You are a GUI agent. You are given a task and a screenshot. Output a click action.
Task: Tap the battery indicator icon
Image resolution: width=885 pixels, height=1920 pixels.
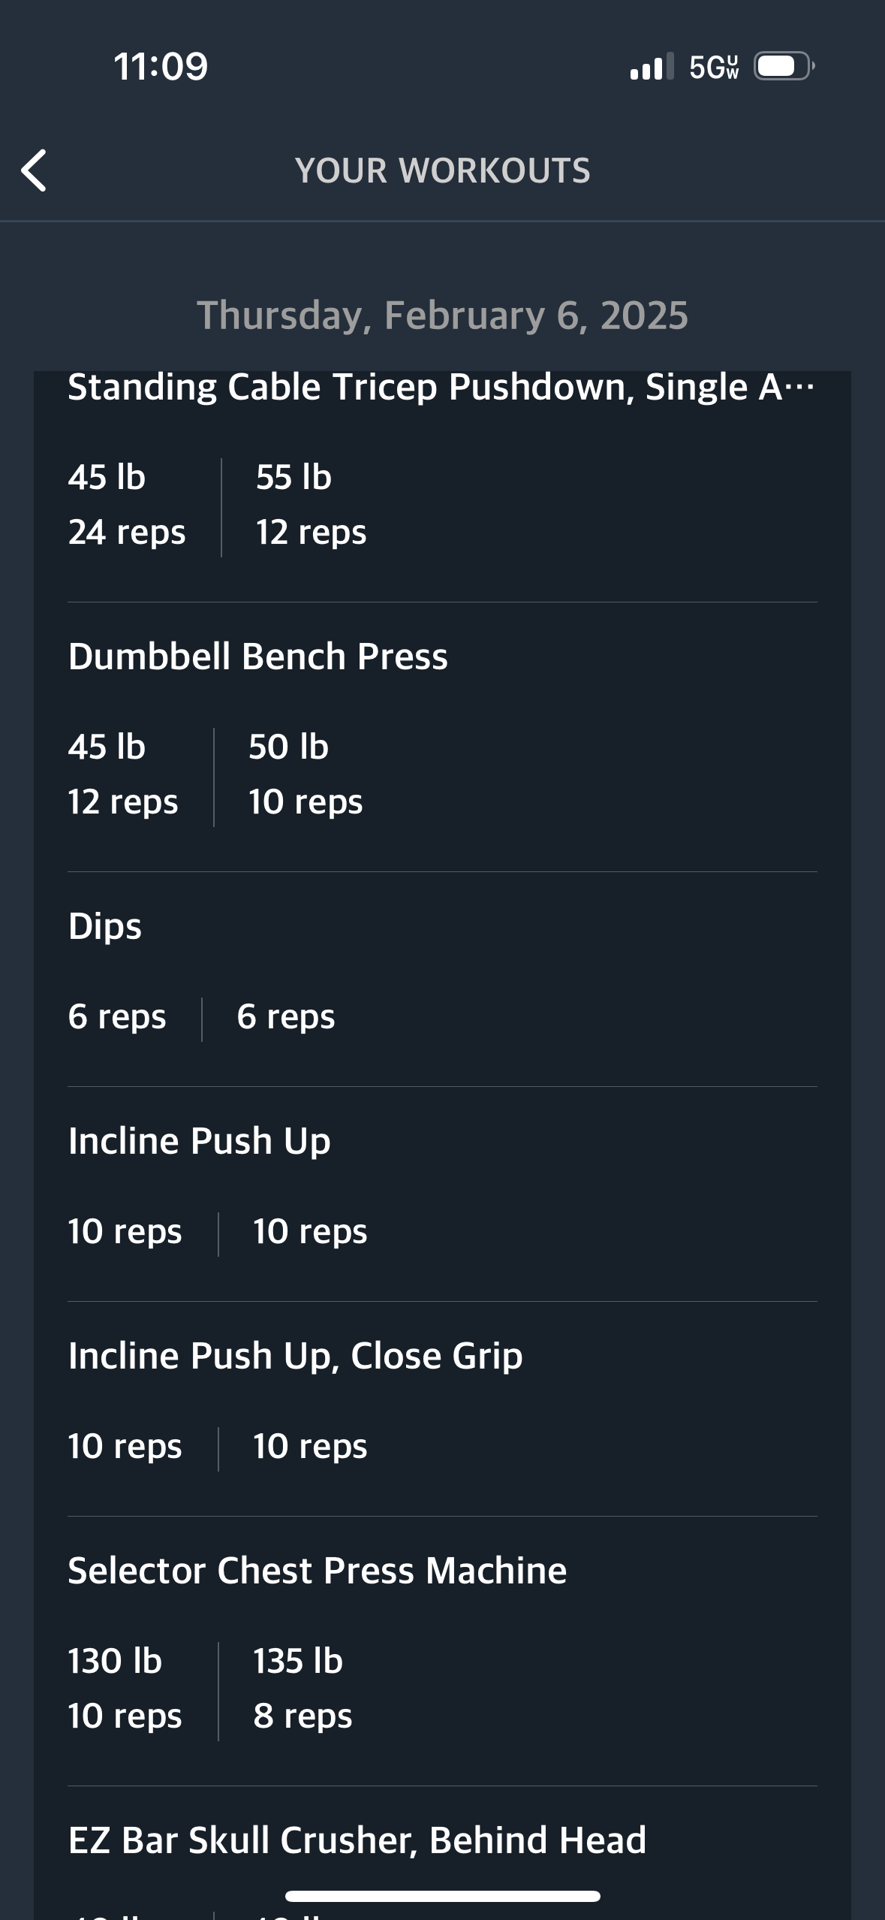pos(784,66)
